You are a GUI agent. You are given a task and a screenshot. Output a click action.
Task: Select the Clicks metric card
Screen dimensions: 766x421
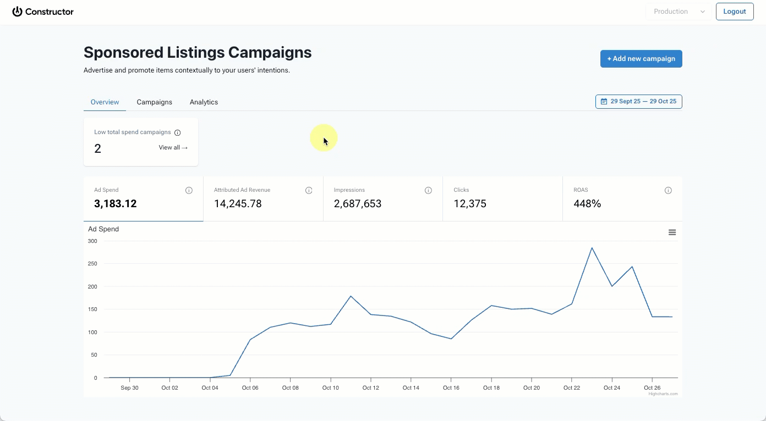502,199
